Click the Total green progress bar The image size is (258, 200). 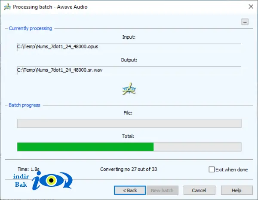[x=129, y=147]
